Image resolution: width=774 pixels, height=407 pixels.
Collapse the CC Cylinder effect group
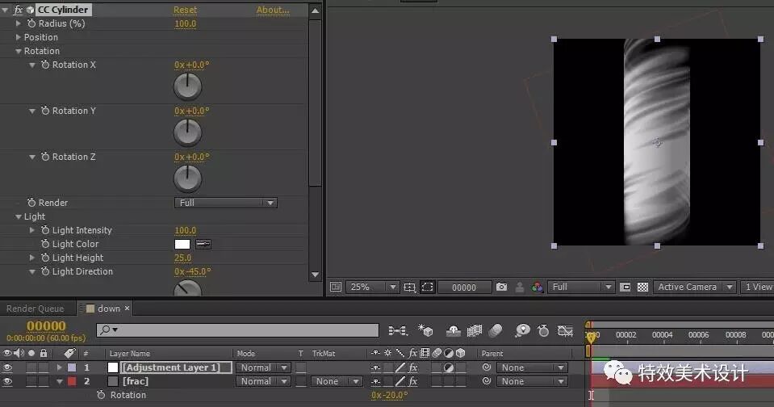click(5, 10)
